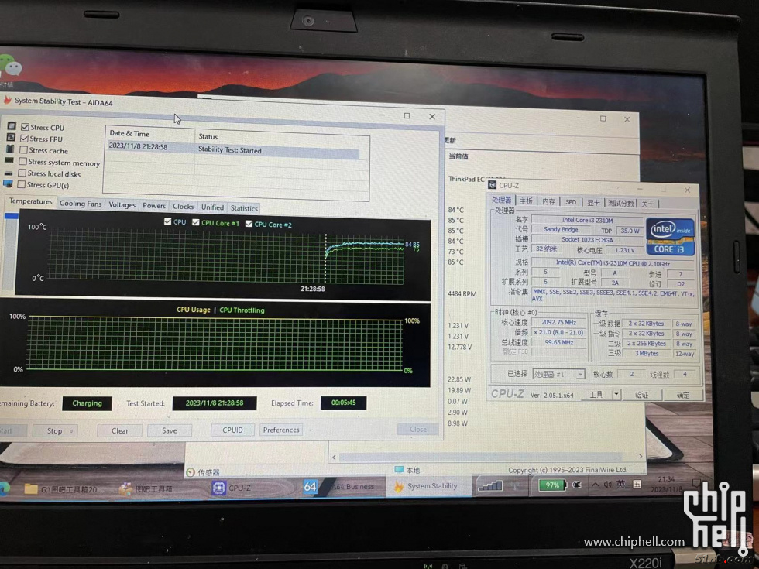759x569 pixels.
Task: Click the volume speaker icon in the tray
Action: tap(607, 485)
